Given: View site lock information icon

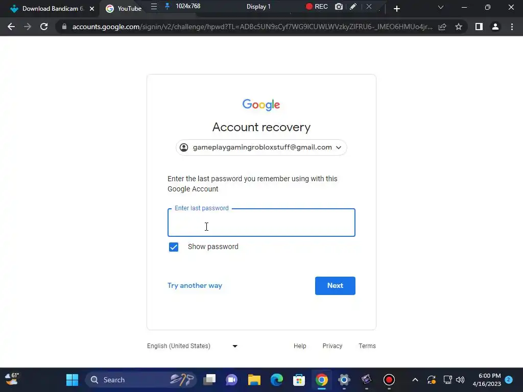Looking at the screenshot, I should coord(64,27).
